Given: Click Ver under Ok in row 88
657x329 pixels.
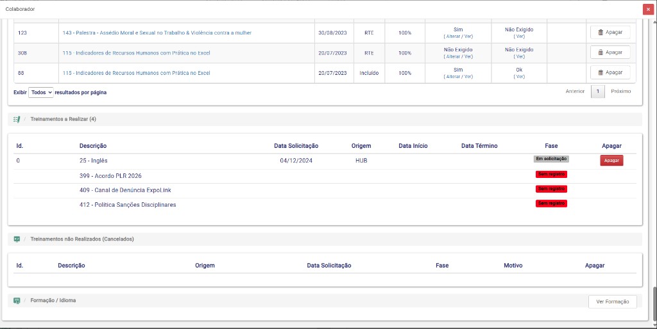Looking at the screenshot, I should point(519,77).
